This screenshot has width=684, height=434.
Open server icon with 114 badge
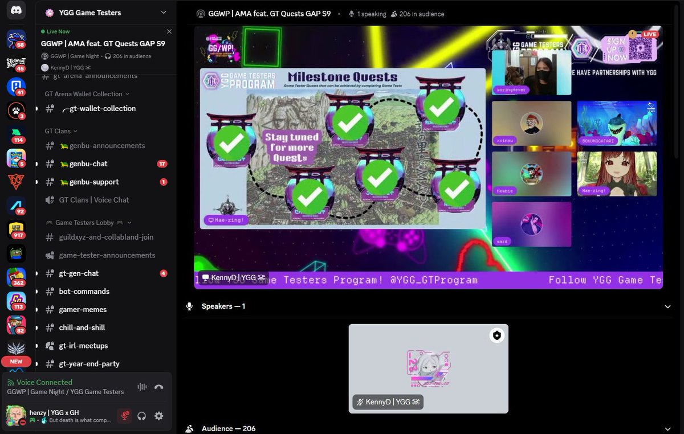point(16,134)
